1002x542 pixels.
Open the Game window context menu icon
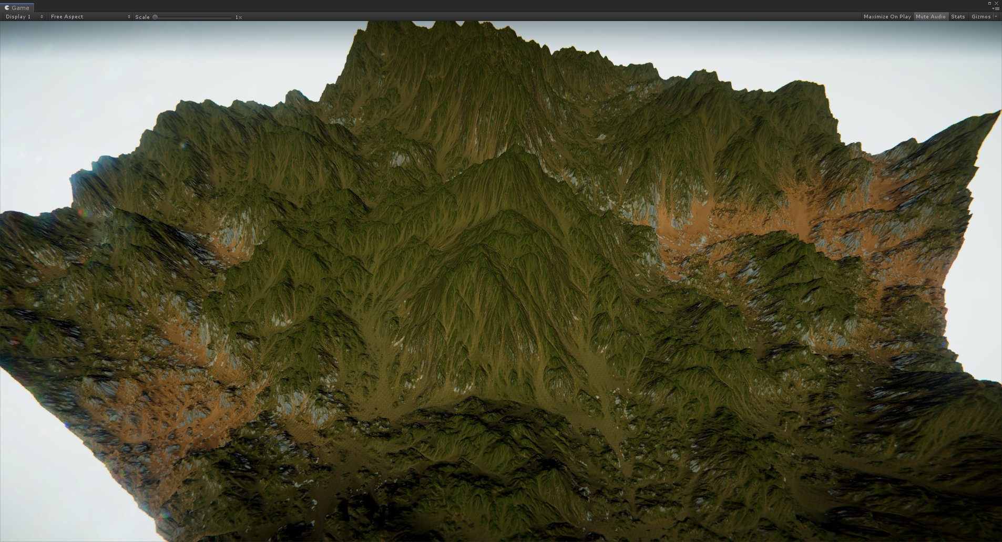pos(996,8)
